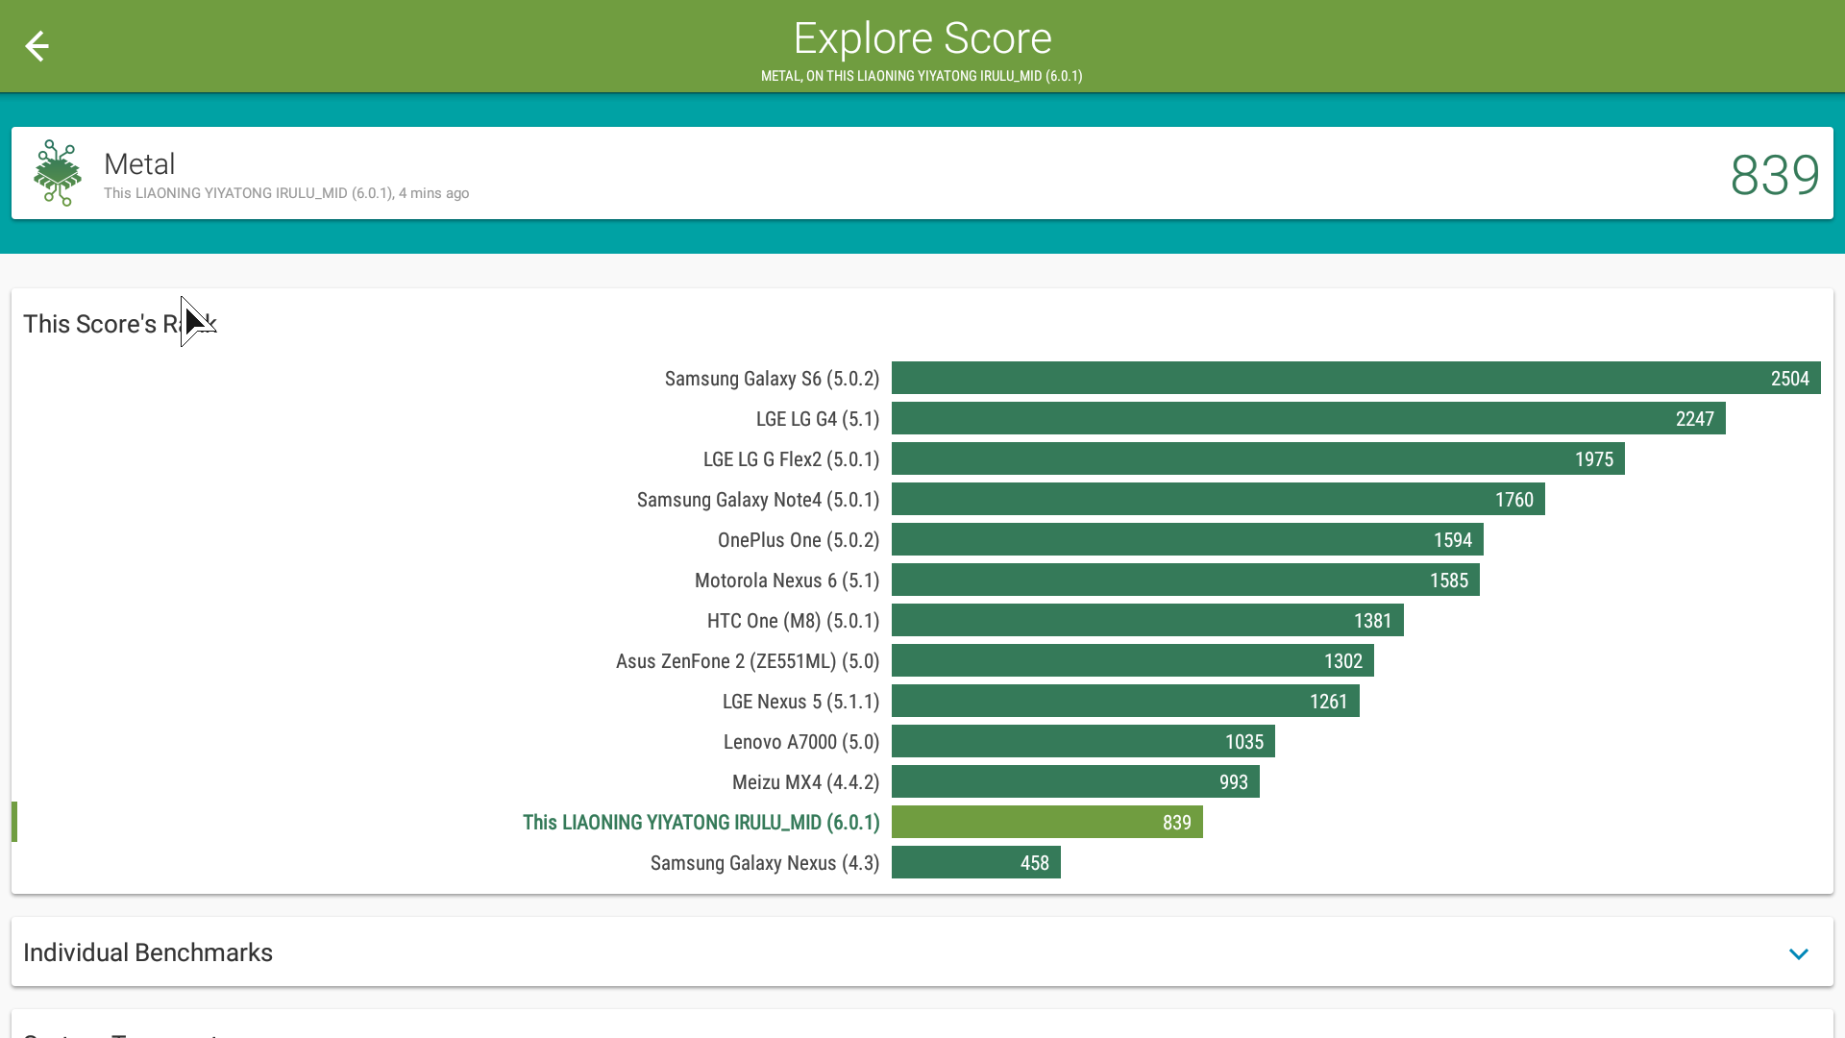This screenshot has width=1845, height=1038.
Task: Select the LGE LG G4 (5.1) label
Action: pos(818,419)
